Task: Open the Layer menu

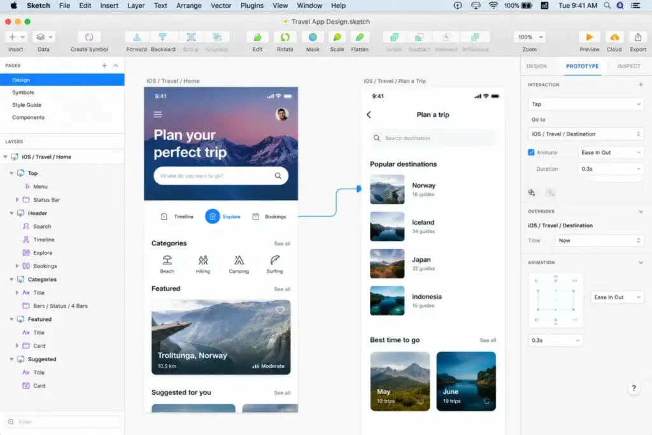Action: (x=136, y=5)
